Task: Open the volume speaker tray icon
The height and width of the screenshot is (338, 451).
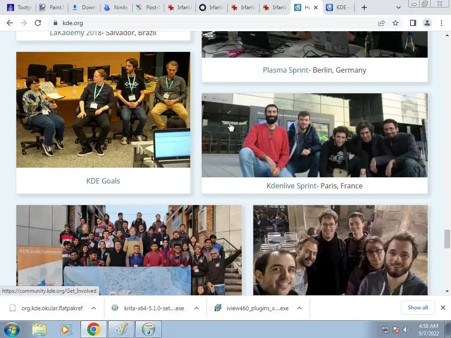Action: (407, 330)
